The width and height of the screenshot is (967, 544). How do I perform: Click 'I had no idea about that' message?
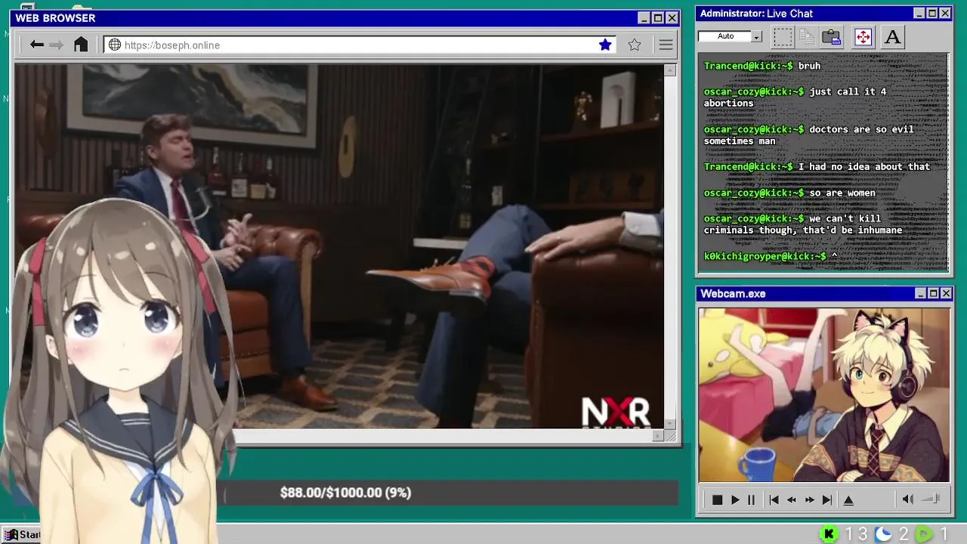pyautogui.click(x=864, y=167)
